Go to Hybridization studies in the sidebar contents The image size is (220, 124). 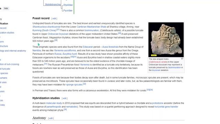pos(7,33)
